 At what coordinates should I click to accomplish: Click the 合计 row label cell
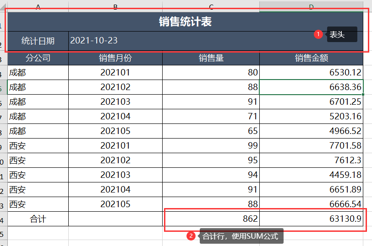click(x=38, y=219)
